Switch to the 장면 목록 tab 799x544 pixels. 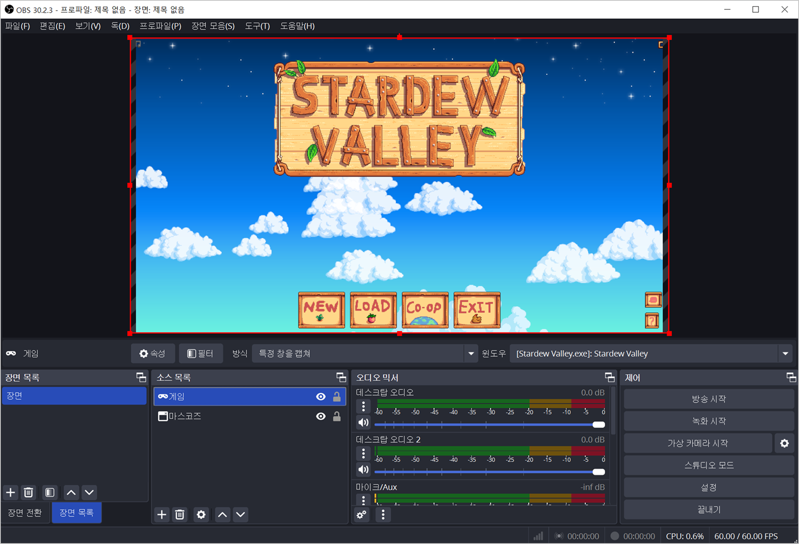tap(76, 512)
